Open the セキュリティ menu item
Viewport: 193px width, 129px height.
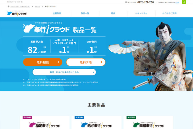(141, 13)
